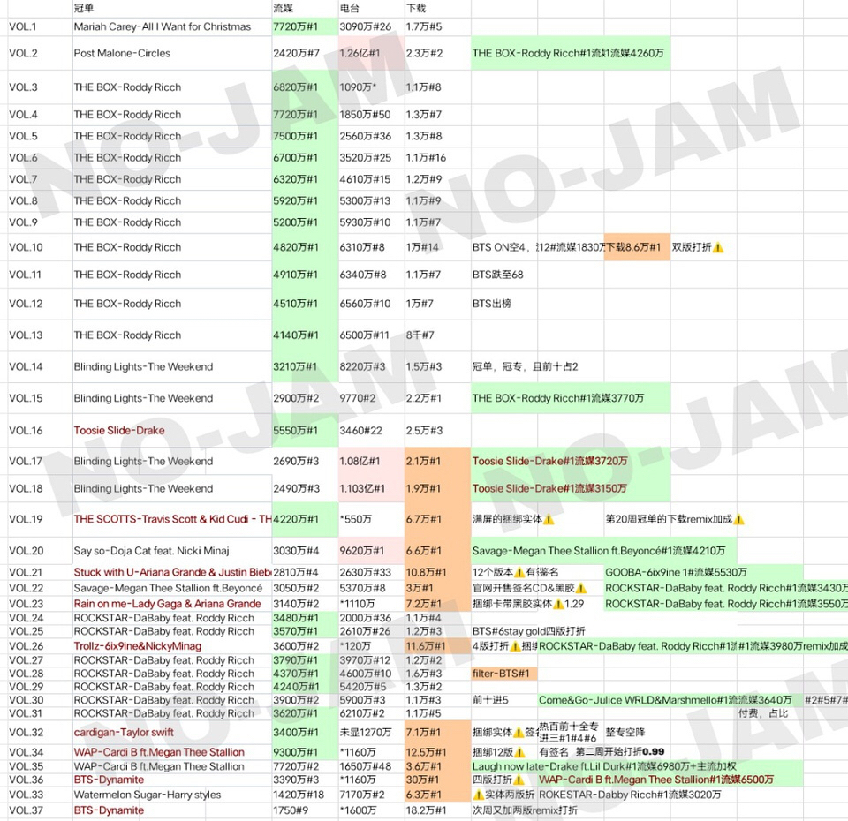Select the 18.2万#1 download cell
Viewport: 848px width, 821px height.
(438, 810)
